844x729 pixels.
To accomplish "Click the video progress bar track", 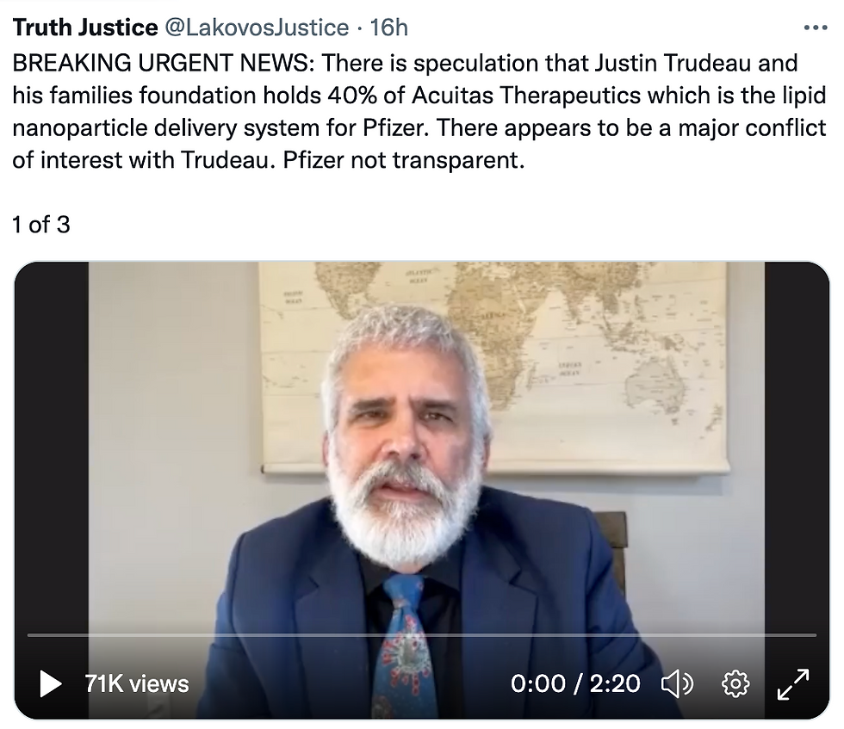I will (x=422, y=635).
